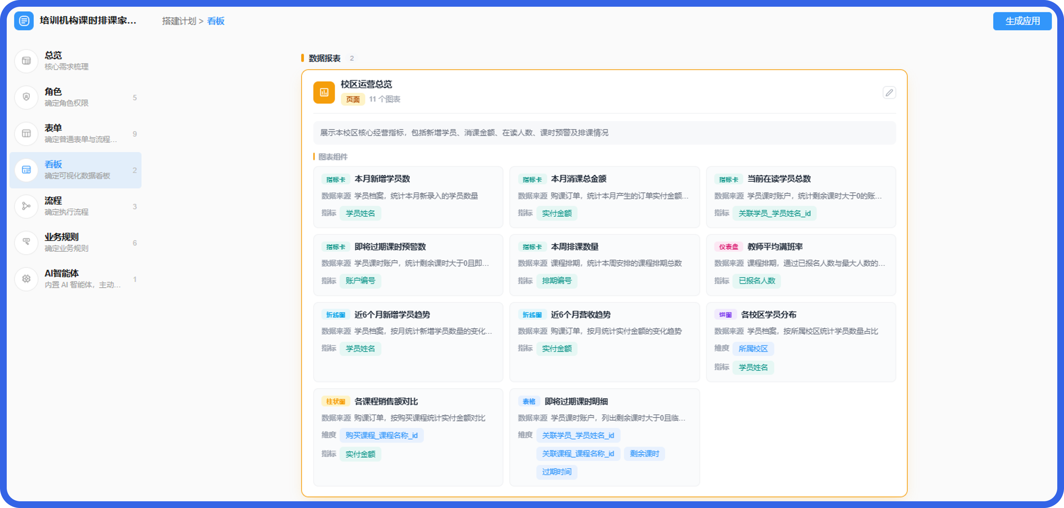The width and height of the screenshot is (1064, 508).
Task: Switch to the 表单 section
Action: click(x=75, y=134)
